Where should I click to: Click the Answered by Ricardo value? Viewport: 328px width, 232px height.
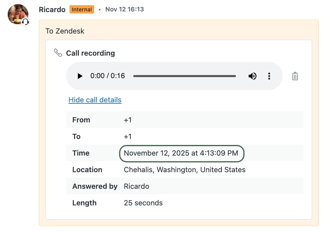pos(136,186)
